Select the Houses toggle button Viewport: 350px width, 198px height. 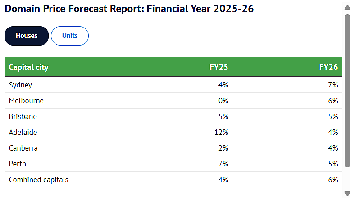click(x=27, y=36)
